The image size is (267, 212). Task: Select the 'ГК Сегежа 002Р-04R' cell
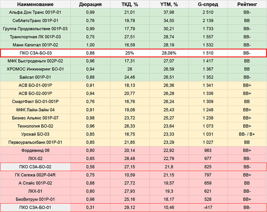[x=36, y=175]
